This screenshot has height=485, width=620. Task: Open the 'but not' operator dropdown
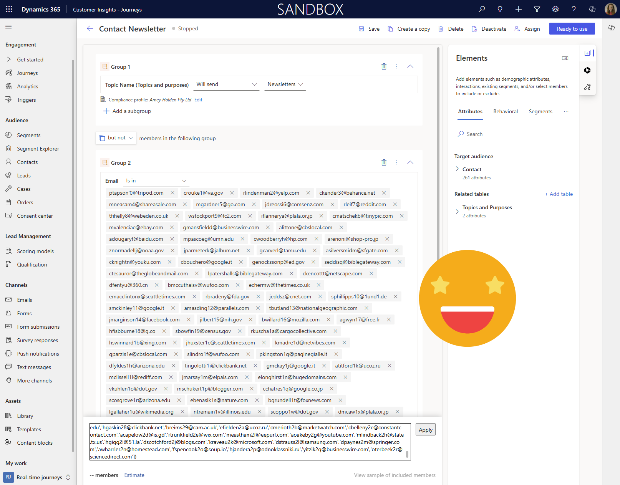click(116, 138)
